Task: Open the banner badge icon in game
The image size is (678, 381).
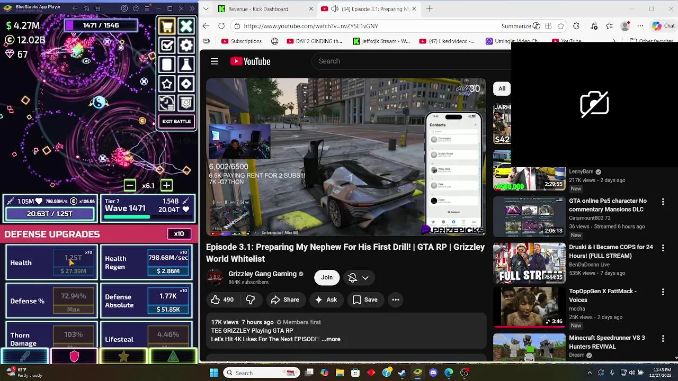Action: [x=186, y=103]
